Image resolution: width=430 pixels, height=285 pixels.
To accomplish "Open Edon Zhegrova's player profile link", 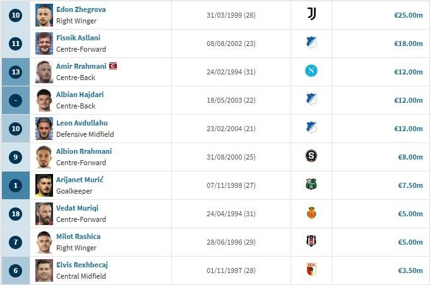I will coord(81,9).
